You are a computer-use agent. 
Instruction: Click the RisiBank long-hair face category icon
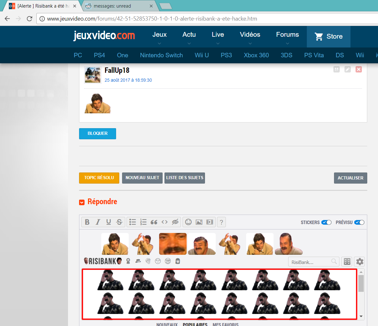tap(178, 261)
